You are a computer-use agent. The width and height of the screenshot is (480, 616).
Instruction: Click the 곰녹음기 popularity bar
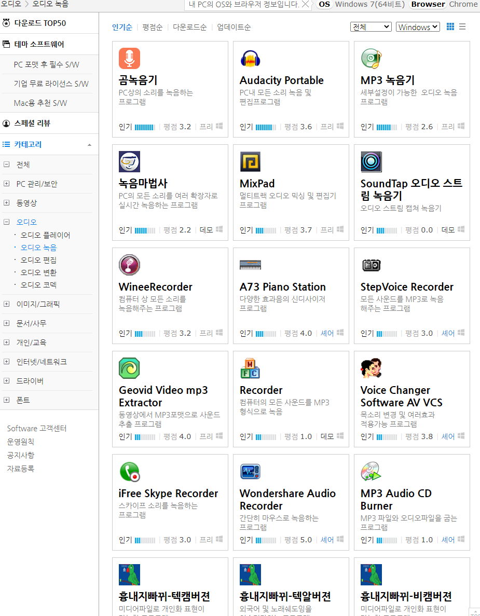(x=145, y=127)
